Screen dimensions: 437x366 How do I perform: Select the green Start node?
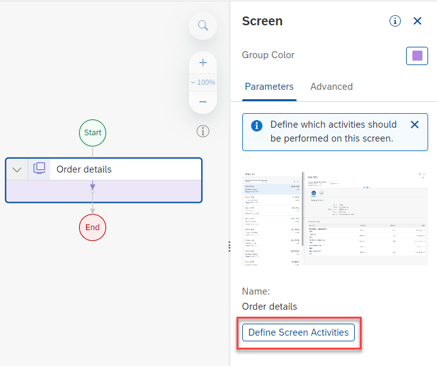point(92,133)
